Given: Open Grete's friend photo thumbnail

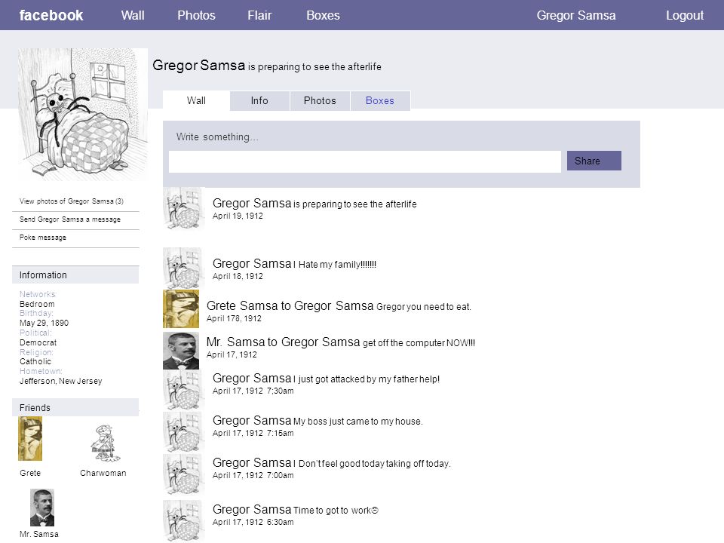Looking at the screenshot, I should [30, 439].
